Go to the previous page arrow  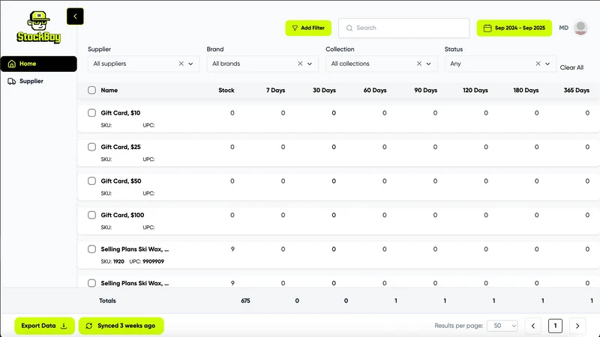coord(533,326)
